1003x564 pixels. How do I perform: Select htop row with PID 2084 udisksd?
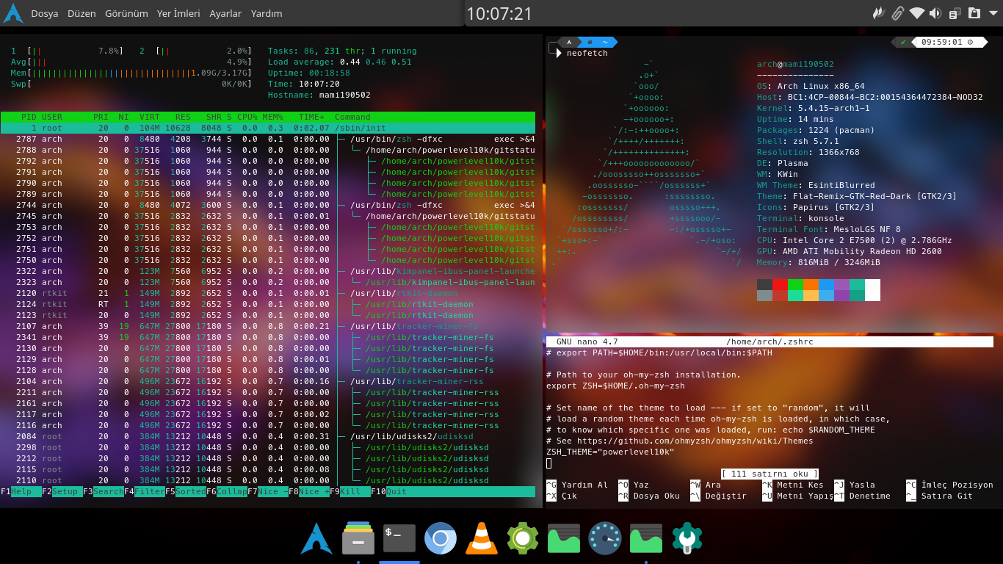pos(268,436)
